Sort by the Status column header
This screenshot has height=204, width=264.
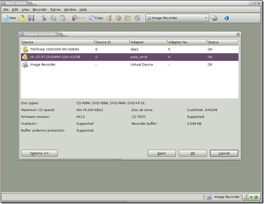tap(223, 42)
